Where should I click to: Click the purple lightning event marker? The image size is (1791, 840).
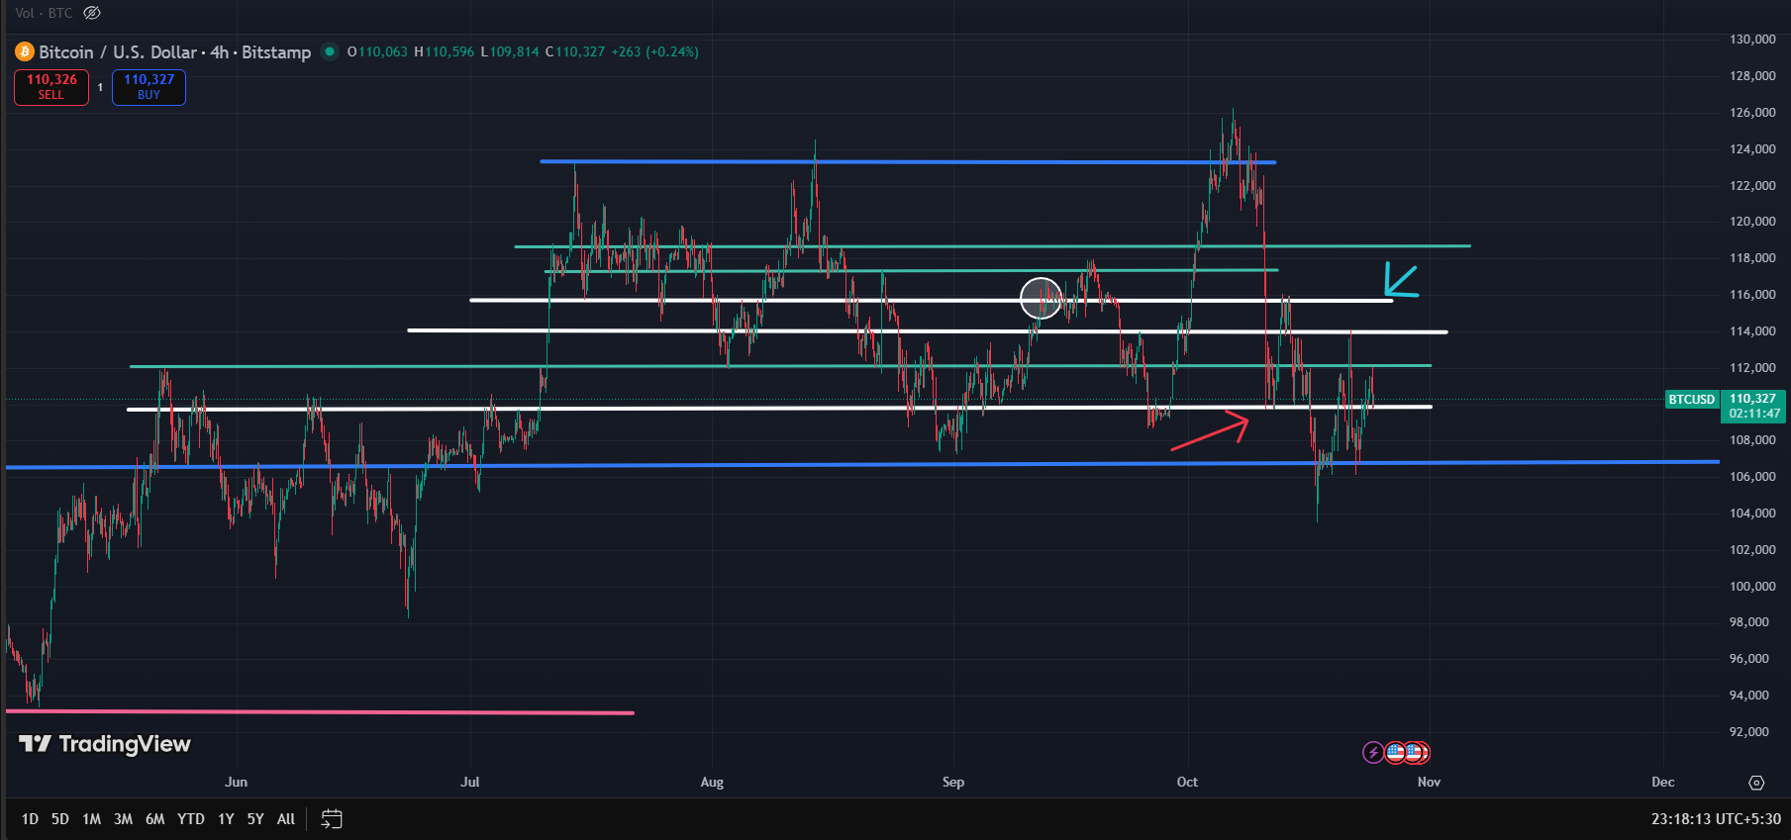1373,753
